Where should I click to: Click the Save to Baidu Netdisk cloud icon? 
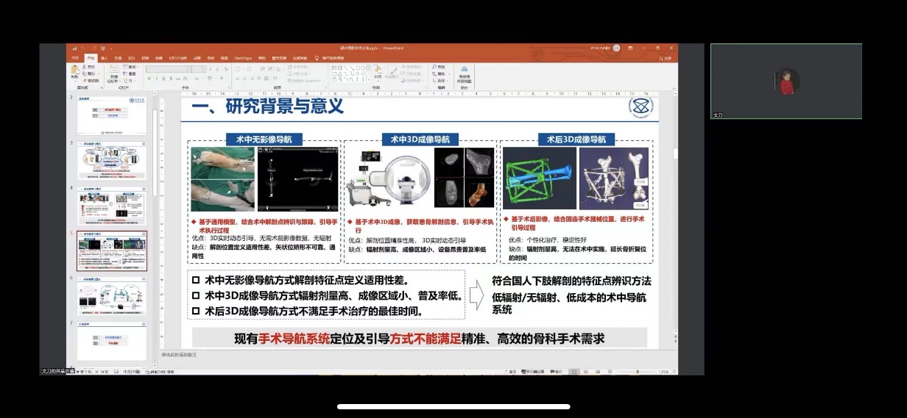pyautogui.click(x=465, y=71)
